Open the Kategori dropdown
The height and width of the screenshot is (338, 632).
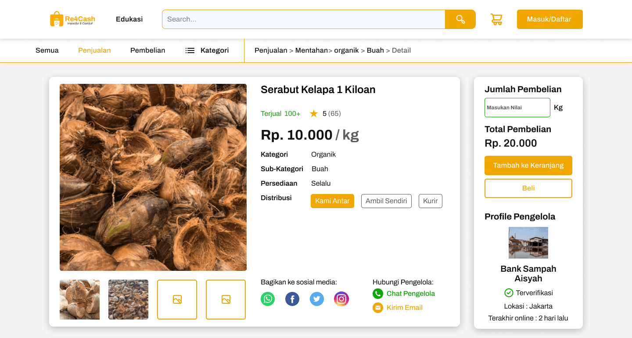(207, 50)
